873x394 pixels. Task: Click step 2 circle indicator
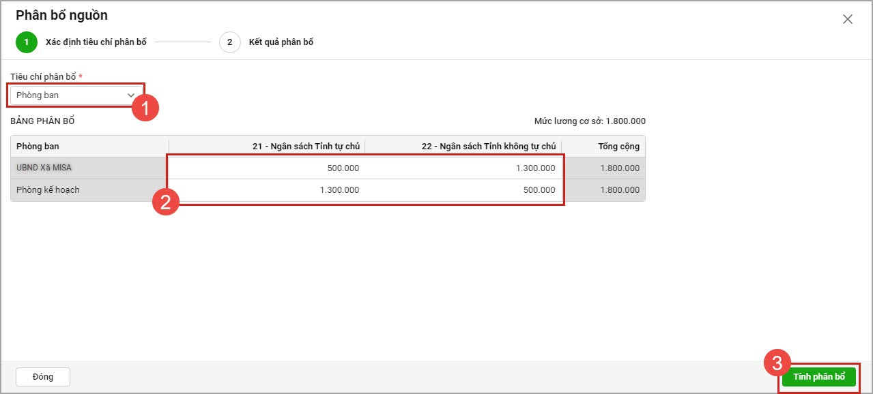coord(229,42)
